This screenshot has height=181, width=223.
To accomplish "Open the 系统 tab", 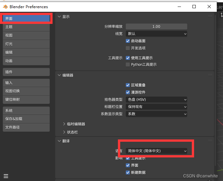I will 26,111.
